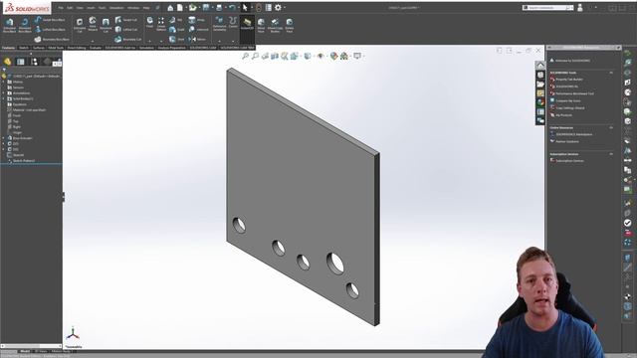Select the Swept Cut command
The height and width of the screenshot is (358, 637).
pos(126,20)
